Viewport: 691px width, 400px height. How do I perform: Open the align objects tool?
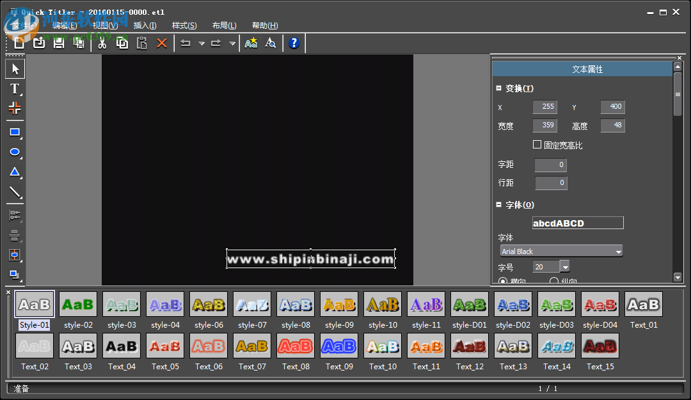pos(15,216)
